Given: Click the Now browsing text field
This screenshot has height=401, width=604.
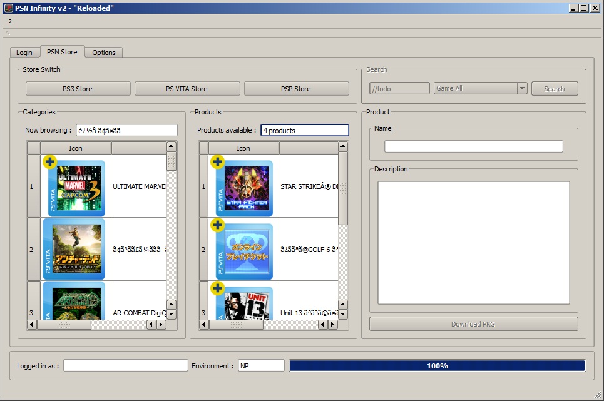Looking at the screenshot, I should point(126,131).
